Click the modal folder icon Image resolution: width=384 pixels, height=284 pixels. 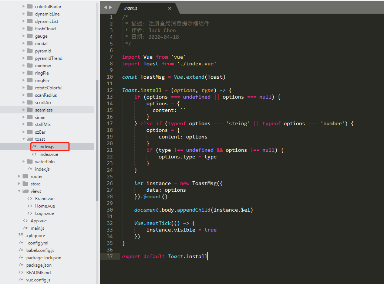pos(30,43)
